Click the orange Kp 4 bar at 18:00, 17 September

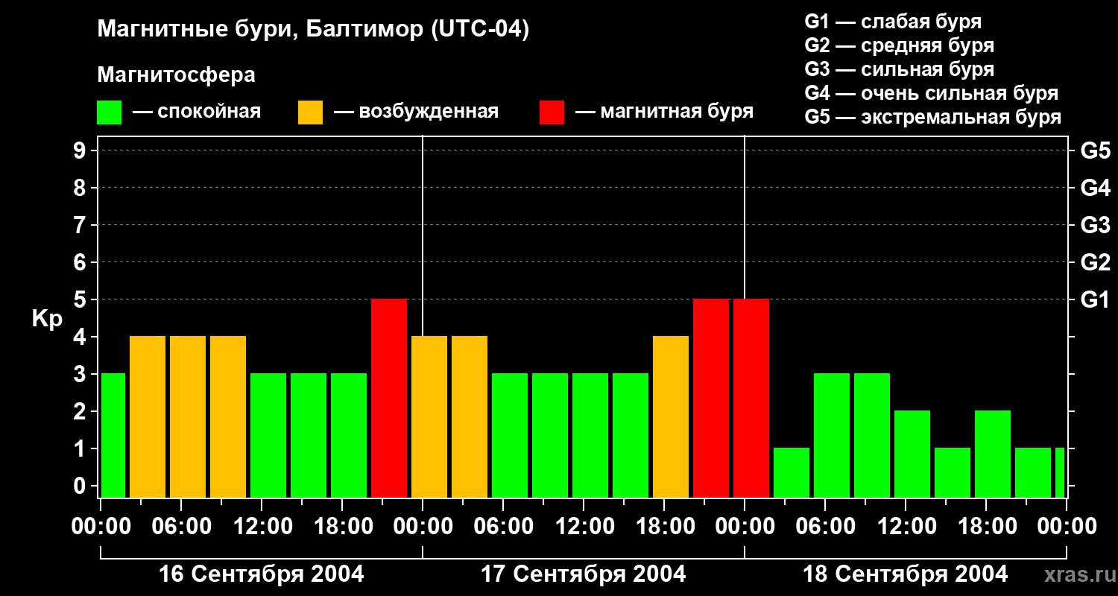(671, 416)
